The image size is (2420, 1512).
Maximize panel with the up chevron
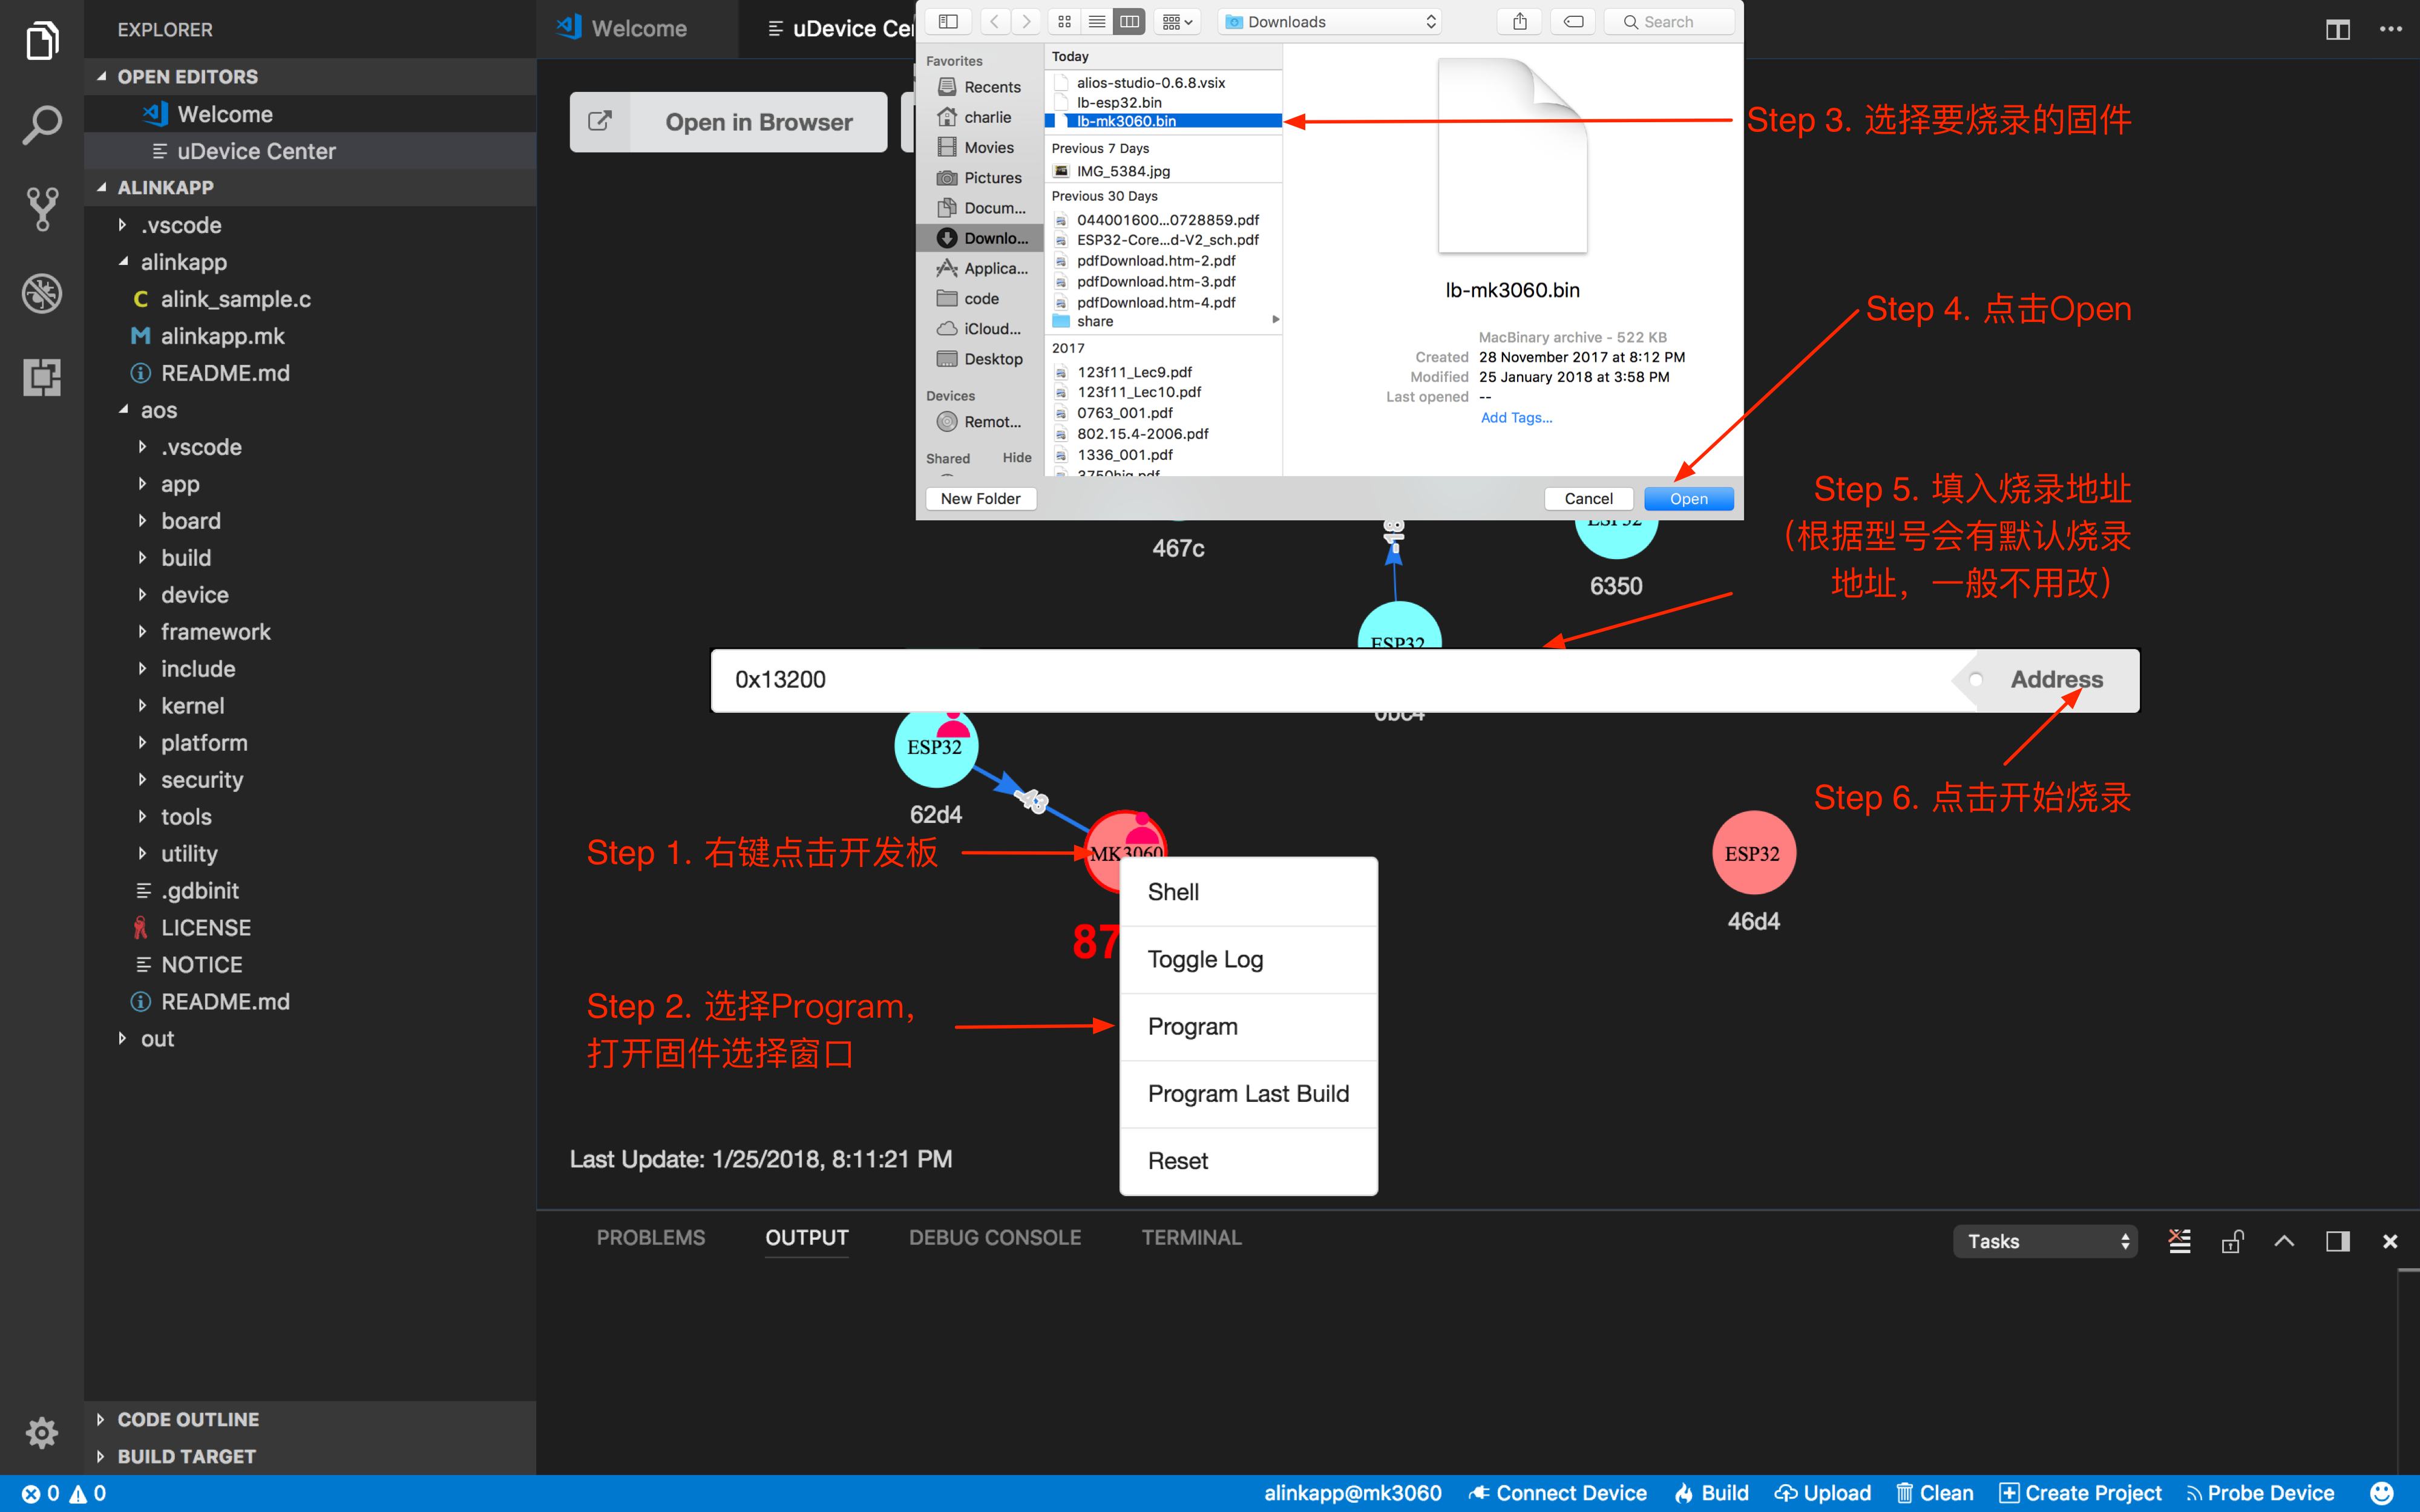click(2284, 1241)
